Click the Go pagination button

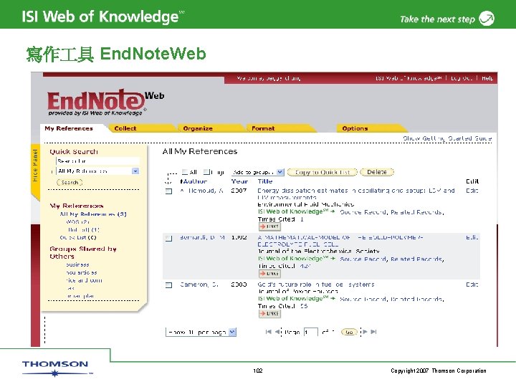[x=349, y=332]
